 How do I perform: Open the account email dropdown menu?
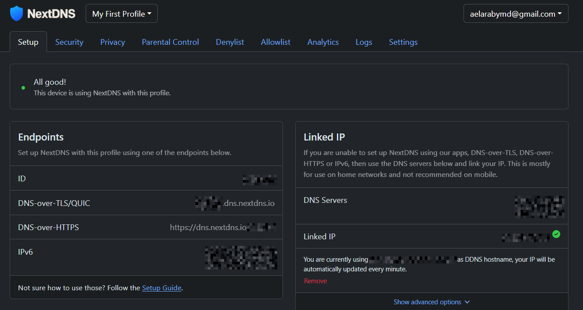(516, 14)
